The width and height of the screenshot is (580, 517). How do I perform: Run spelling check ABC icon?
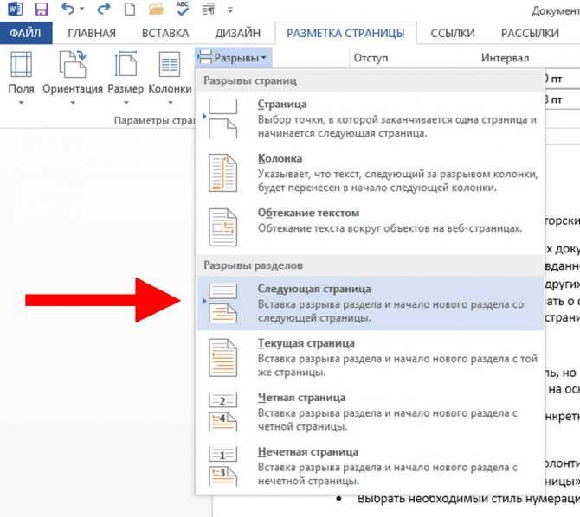[x=183, y=9]
